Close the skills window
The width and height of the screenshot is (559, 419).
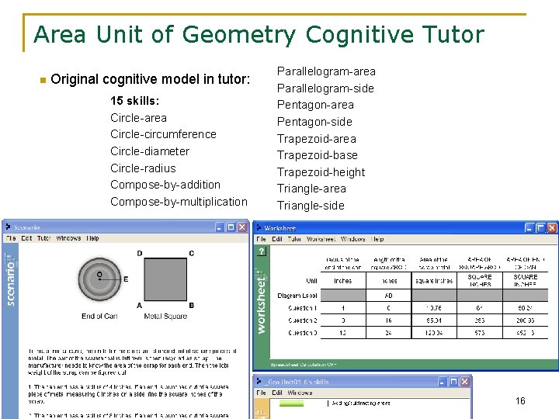464,382
